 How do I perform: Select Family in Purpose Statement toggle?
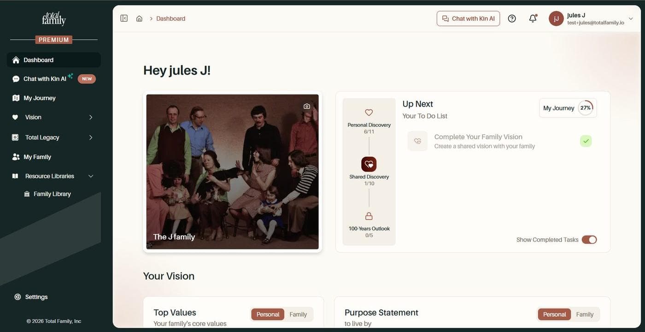click(x=585, y=314)
